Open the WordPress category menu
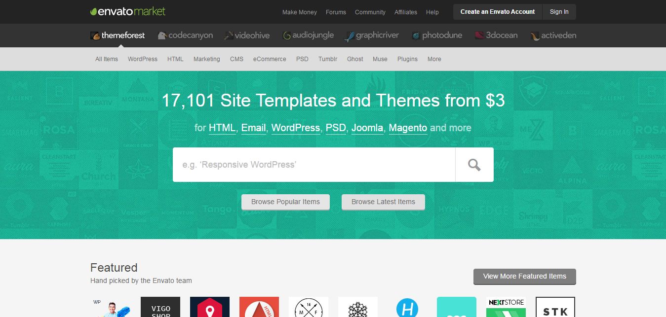 pos(143,59)
